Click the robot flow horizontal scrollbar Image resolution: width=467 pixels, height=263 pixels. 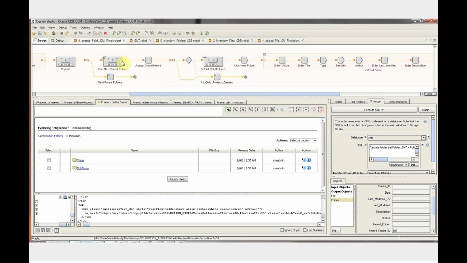click(x=235, y=94)
